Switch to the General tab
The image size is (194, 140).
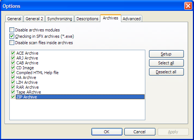tap(14, 19)
